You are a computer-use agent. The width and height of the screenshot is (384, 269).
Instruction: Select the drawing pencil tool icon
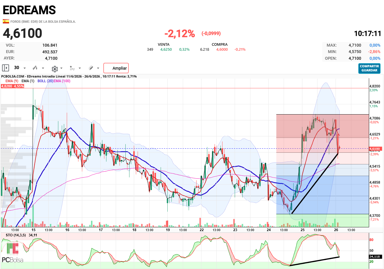tap(91, 68)
